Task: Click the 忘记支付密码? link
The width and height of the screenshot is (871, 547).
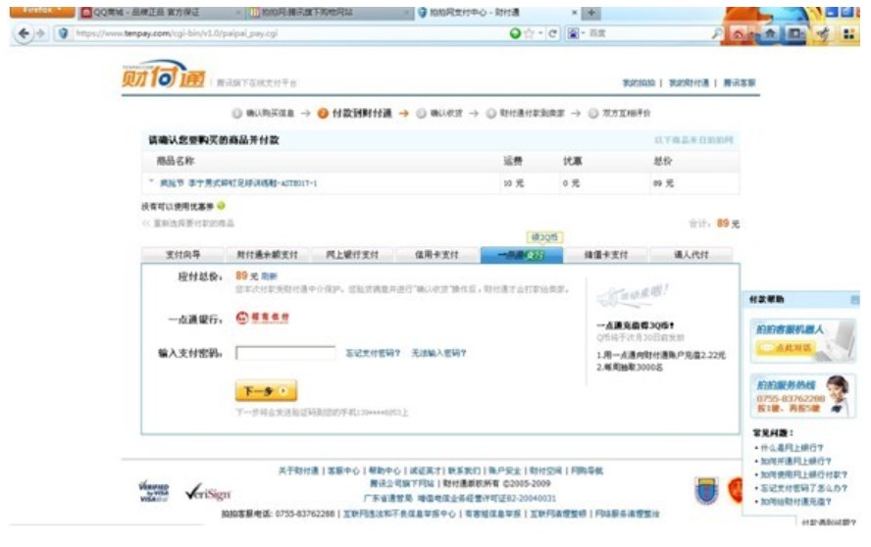Action: (x=373, y=353)
